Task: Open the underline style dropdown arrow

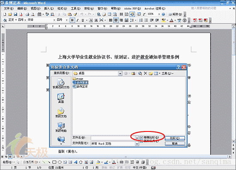Action: click(x=87, y=20)
